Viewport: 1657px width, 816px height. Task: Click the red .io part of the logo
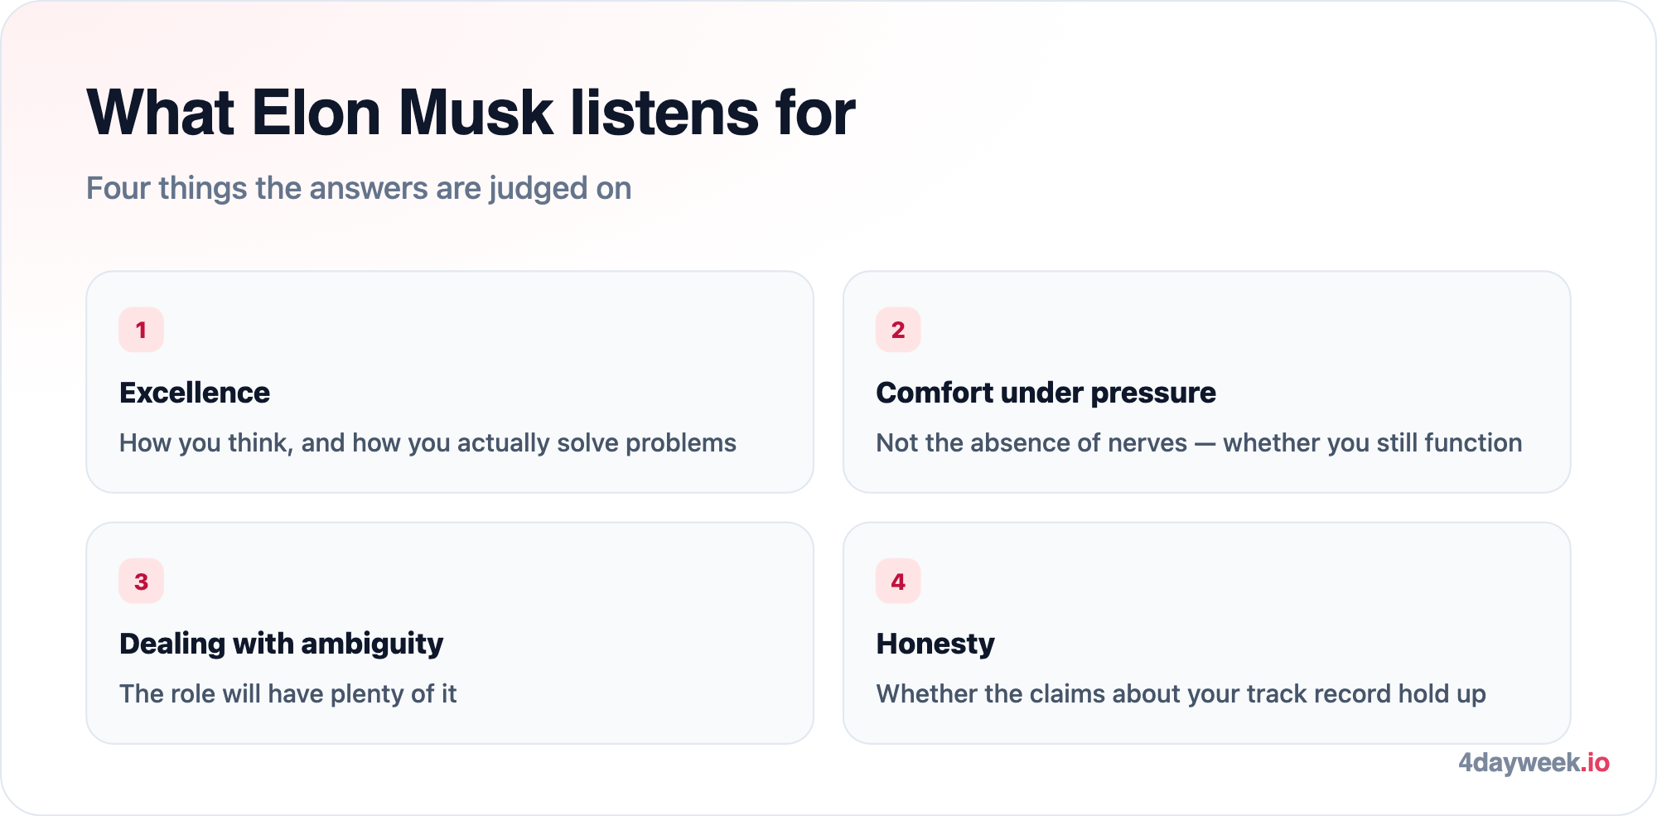point(1596,762)
